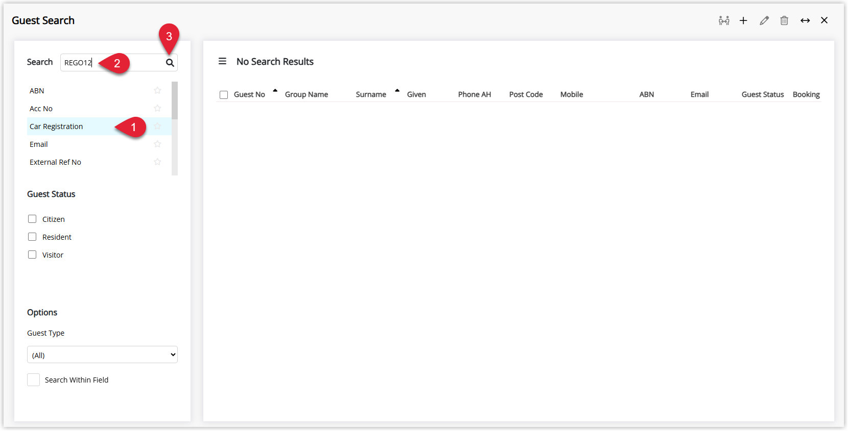This screenshot has width=848, height=431.
Task: Open the hamburger menu beside No Search Results
Action: tap(222, 61)
